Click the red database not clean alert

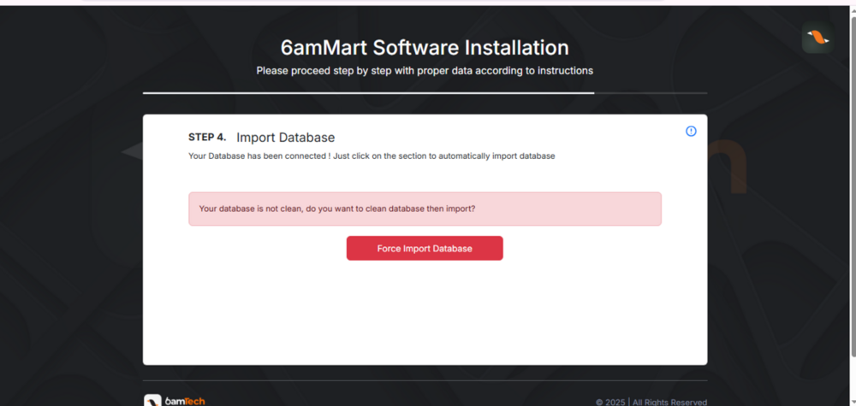(x=425, y=209)
